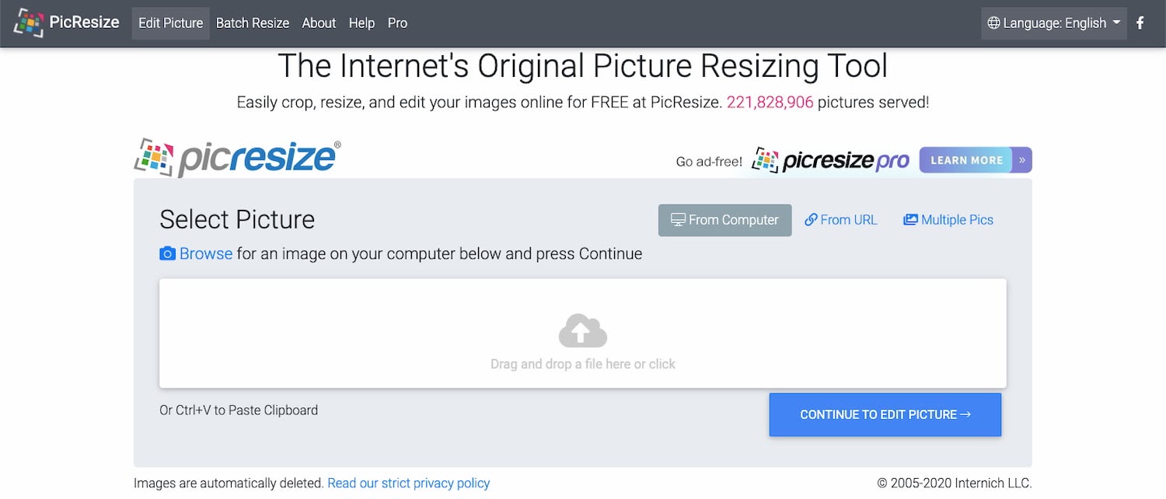Click the camera icon beside Browse
The width and height of the screenshot is (1166, 499).
pyautogui.click(x=167, y=253)
